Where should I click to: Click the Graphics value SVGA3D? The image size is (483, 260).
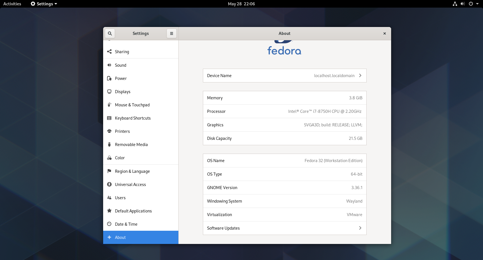click(x=333, y=125)
